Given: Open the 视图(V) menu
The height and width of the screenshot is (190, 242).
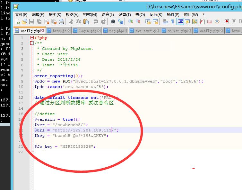Looking at the screenshot, I should (72, 15).
